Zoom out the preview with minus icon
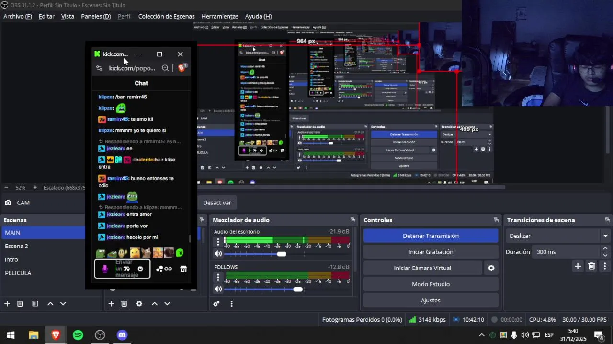Viewport: 613px width, 344px height. point(6,188)
